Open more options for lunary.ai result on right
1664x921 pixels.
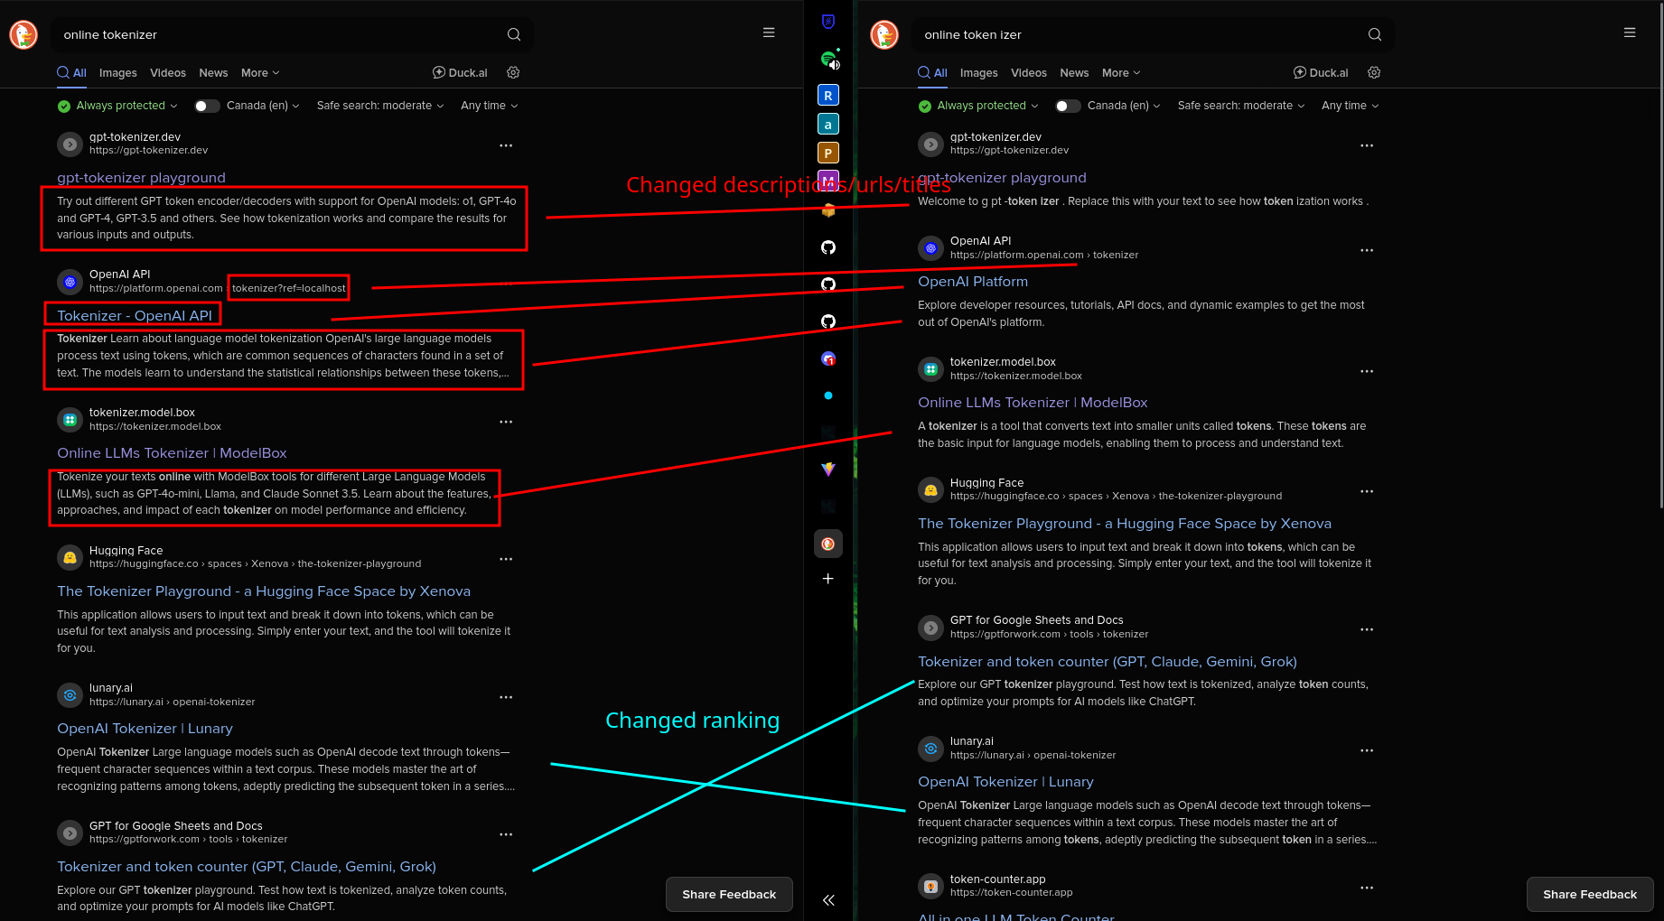click(1367, 750)
